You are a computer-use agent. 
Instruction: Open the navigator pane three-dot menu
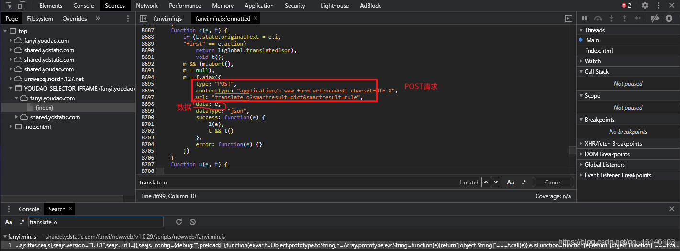tap(128, 18)
